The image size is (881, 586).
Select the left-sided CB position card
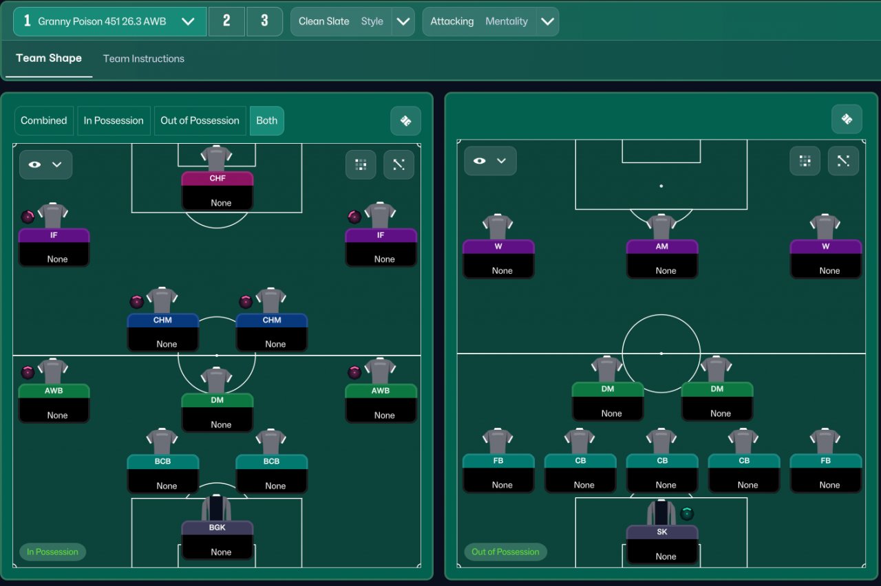coord(580,473)
